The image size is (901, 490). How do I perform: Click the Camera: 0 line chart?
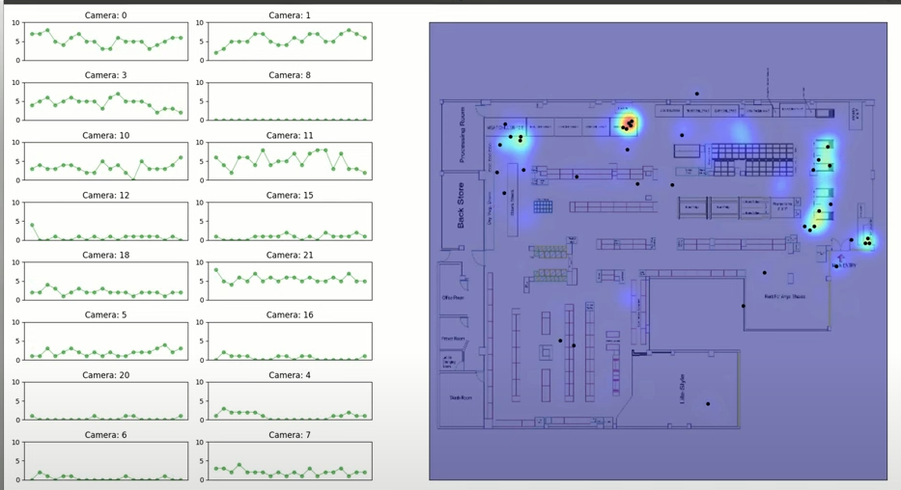[x=106, y=41]
